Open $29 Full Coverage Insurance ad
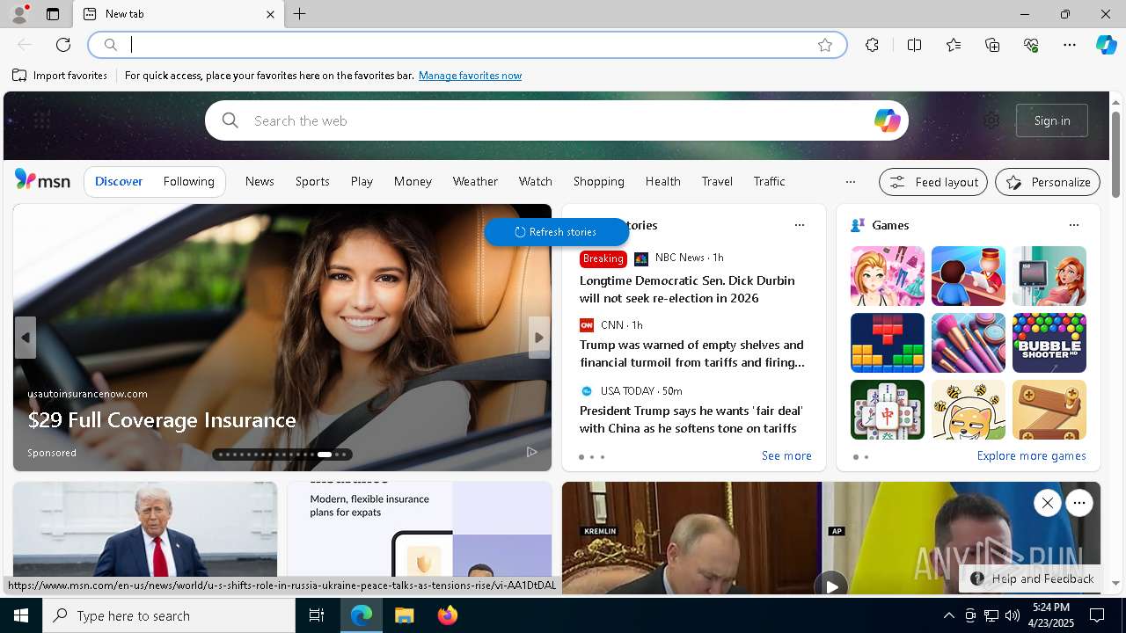Screen dimensions: 1126x633 [162, 420]
